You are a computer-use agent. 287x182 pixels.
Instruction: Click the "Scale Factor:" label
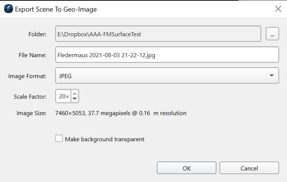30,96
